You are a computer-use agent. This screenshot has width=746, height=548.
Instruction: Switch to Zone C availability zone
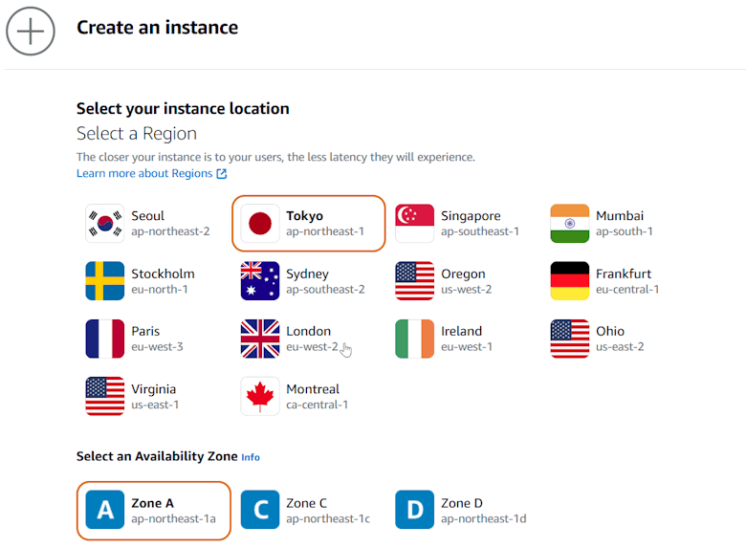306,511
